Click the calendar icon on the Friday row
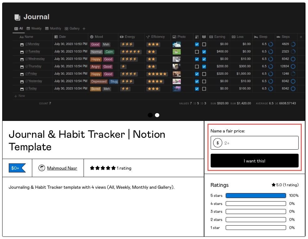Screen dimensions: 308x239 point(22,74)
